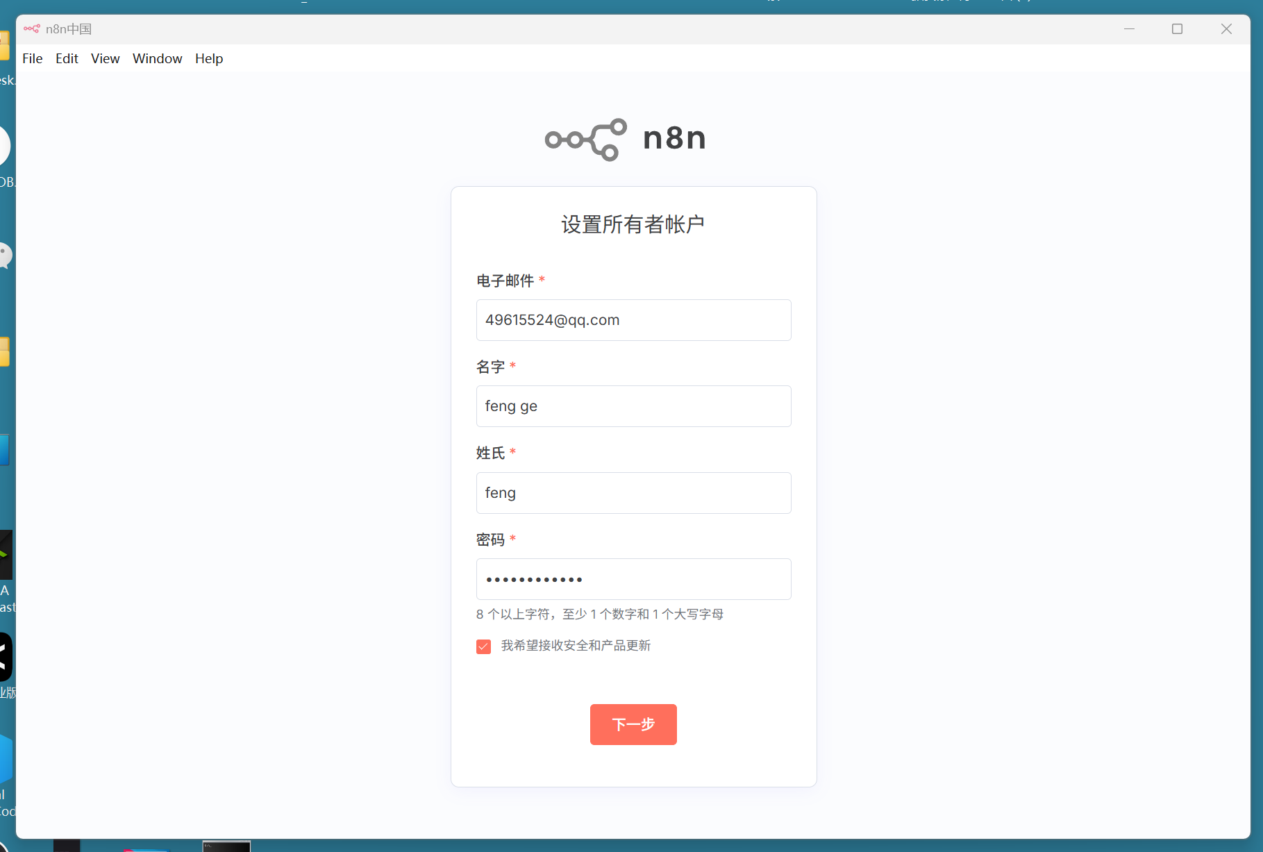Uncheck the security and product updates checkbox
Screen dimensions: 1263x852
pyautogui.click(x=484, y=646)
